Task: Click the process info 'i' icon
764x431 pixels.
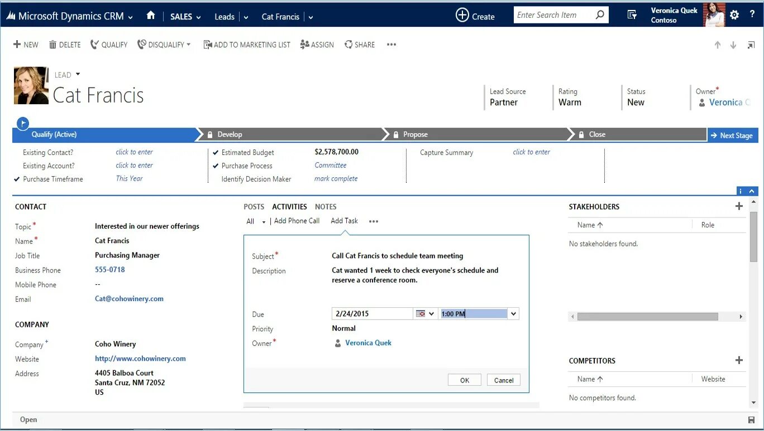Action: pyautogui.click(x=742, y=191)
